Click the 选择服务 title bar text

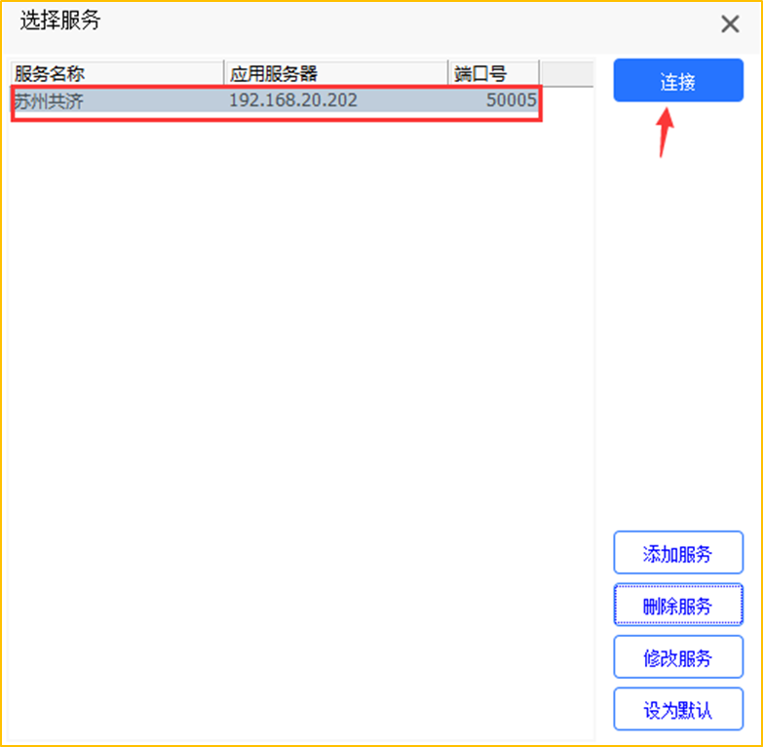[x=60, y=21]
